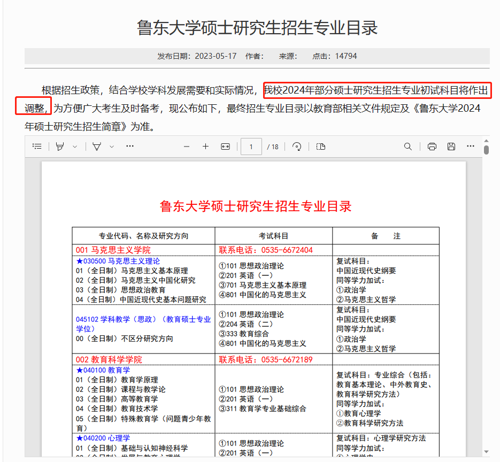Viewport: 500px width, 462px height.
Task: Print the PDF document
Action: click(432, 147)
